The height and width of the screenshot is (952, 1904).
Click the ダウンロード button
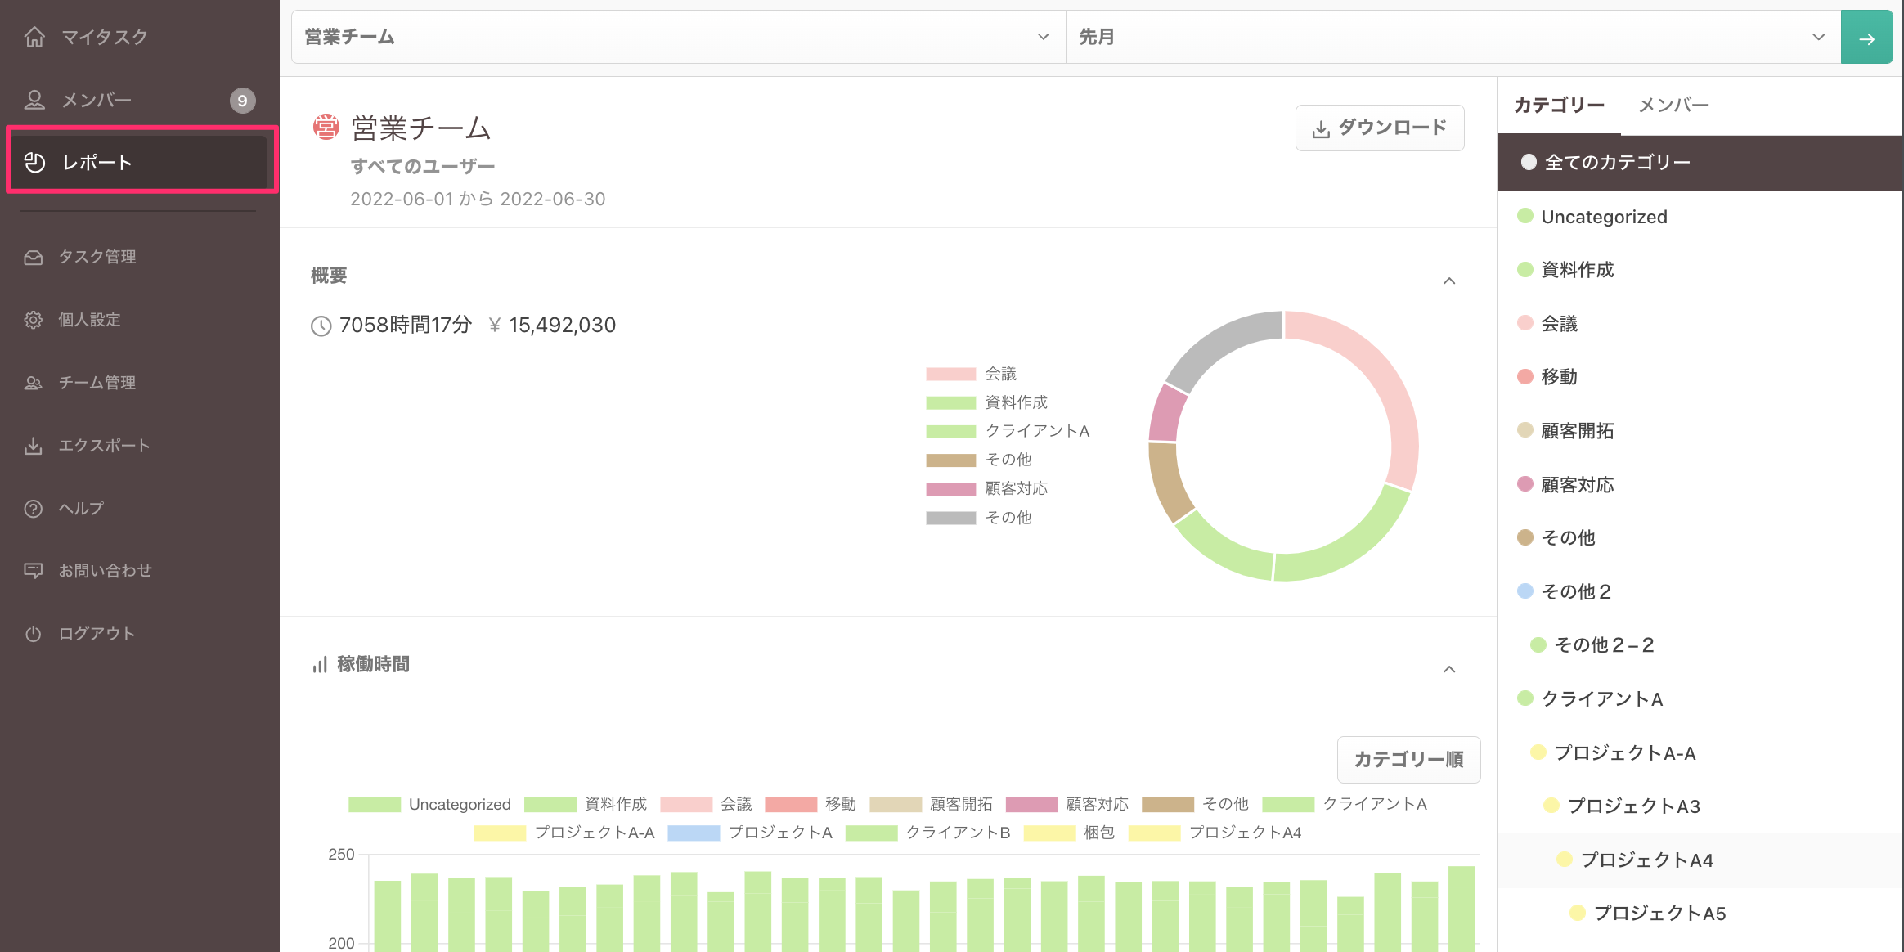pyautogui.click(x=1380, y=128)
